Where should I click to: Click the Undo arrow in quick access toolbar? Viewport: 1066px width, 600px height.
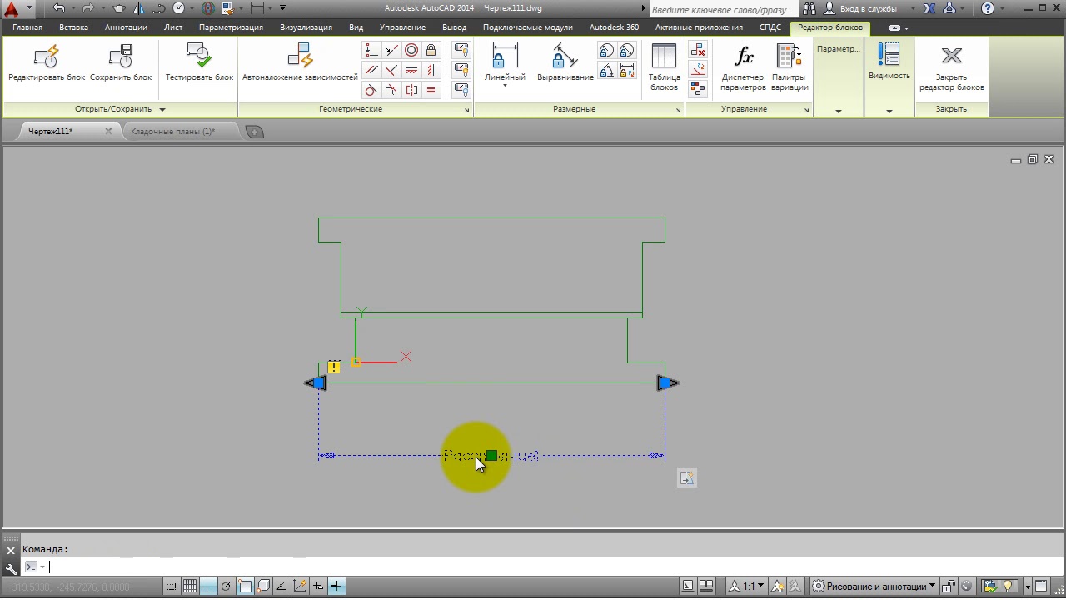(58, 8)
